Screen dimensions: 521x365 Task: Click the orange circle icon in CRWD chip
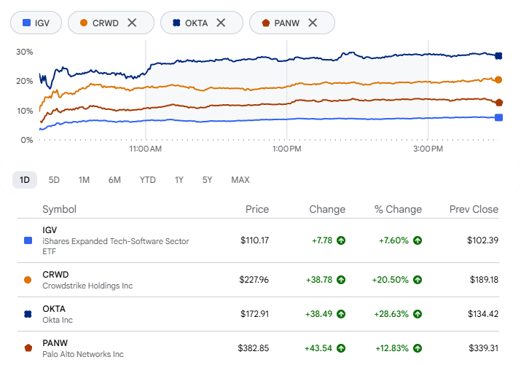84,23
